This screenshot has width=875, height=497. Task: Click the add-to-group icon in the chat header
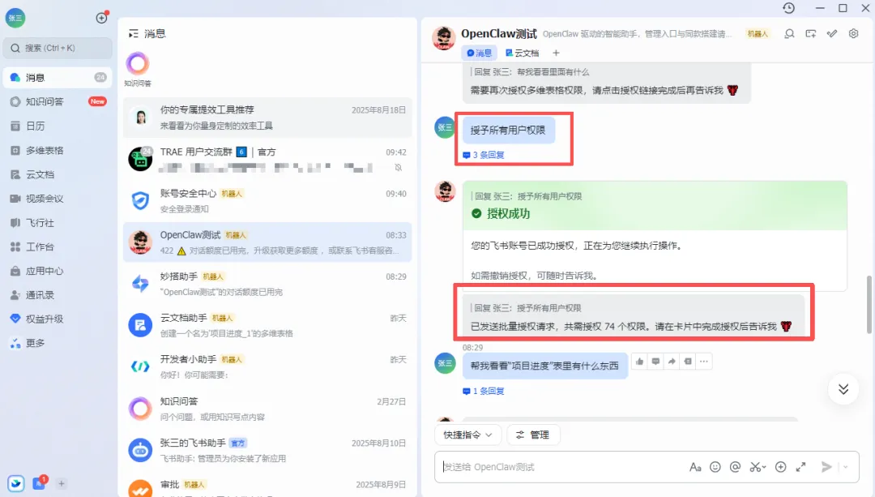[811, 34]
